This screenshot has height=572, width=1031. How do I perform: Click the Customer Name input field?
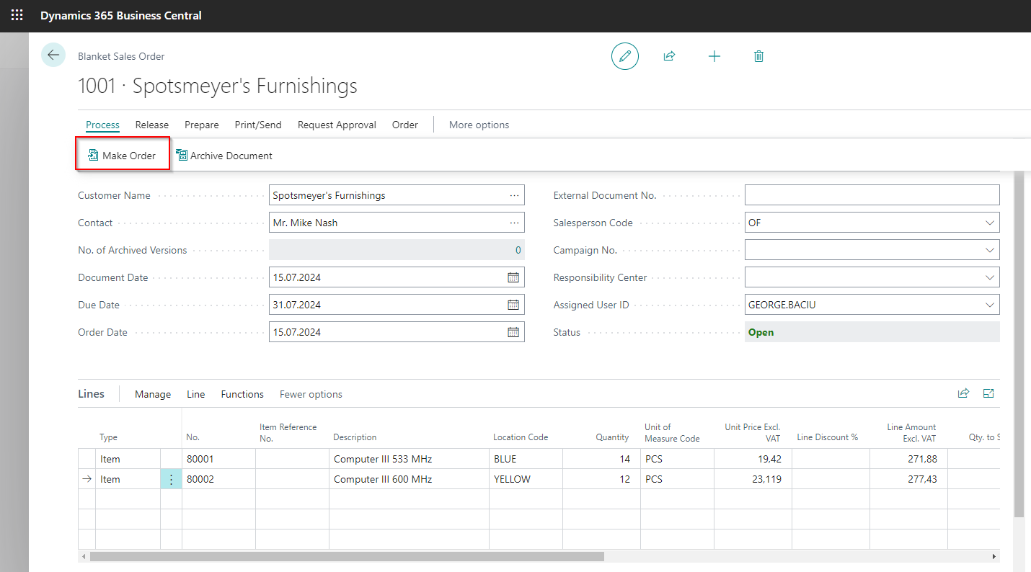(397, 195)
